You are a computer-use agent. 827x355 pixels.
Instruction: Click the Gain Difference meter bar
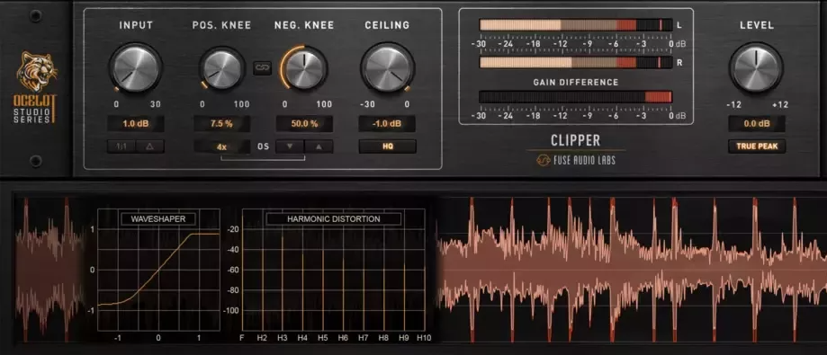[x=575, y=97]
